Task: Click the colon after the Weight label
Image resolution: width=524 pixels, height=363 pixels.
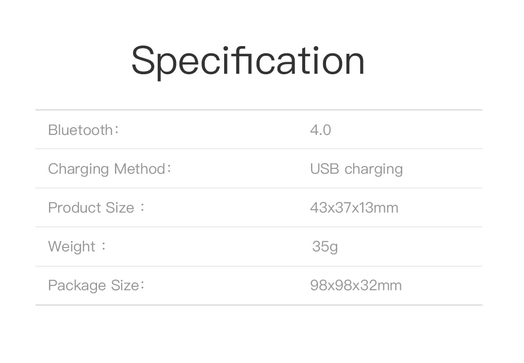Action: pyautogui.click(x=103, y=247)
